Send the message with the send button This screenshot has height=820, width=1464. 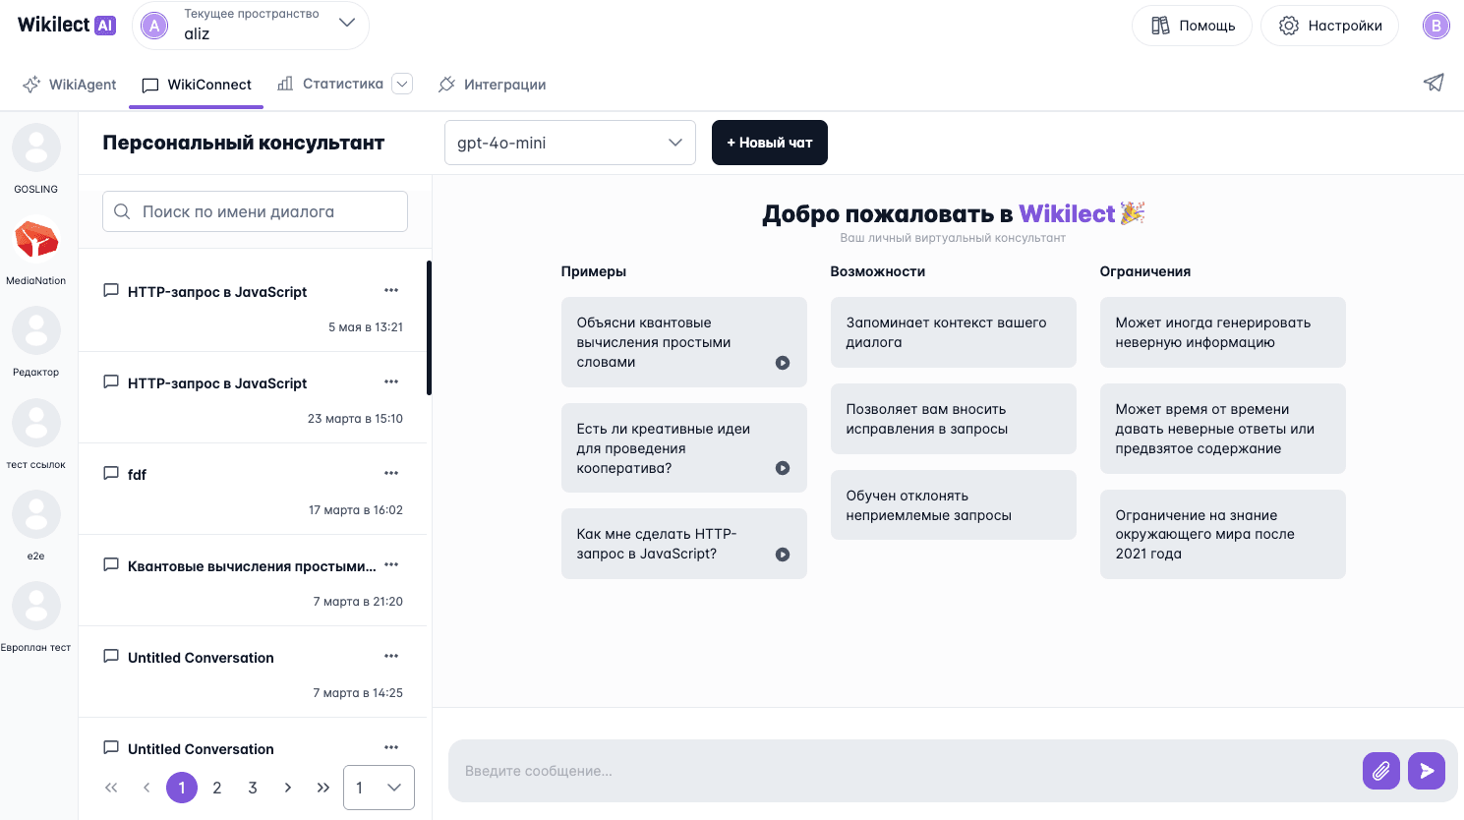[x=1427, y=771]
